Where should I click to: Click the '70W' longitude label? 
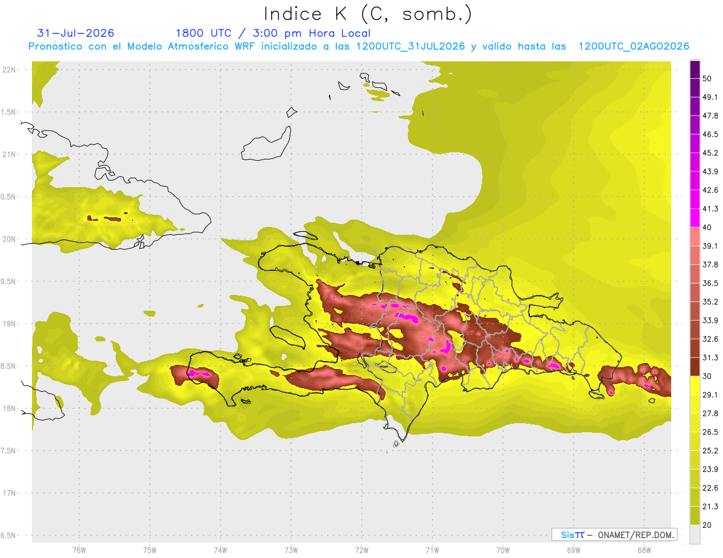502,550
